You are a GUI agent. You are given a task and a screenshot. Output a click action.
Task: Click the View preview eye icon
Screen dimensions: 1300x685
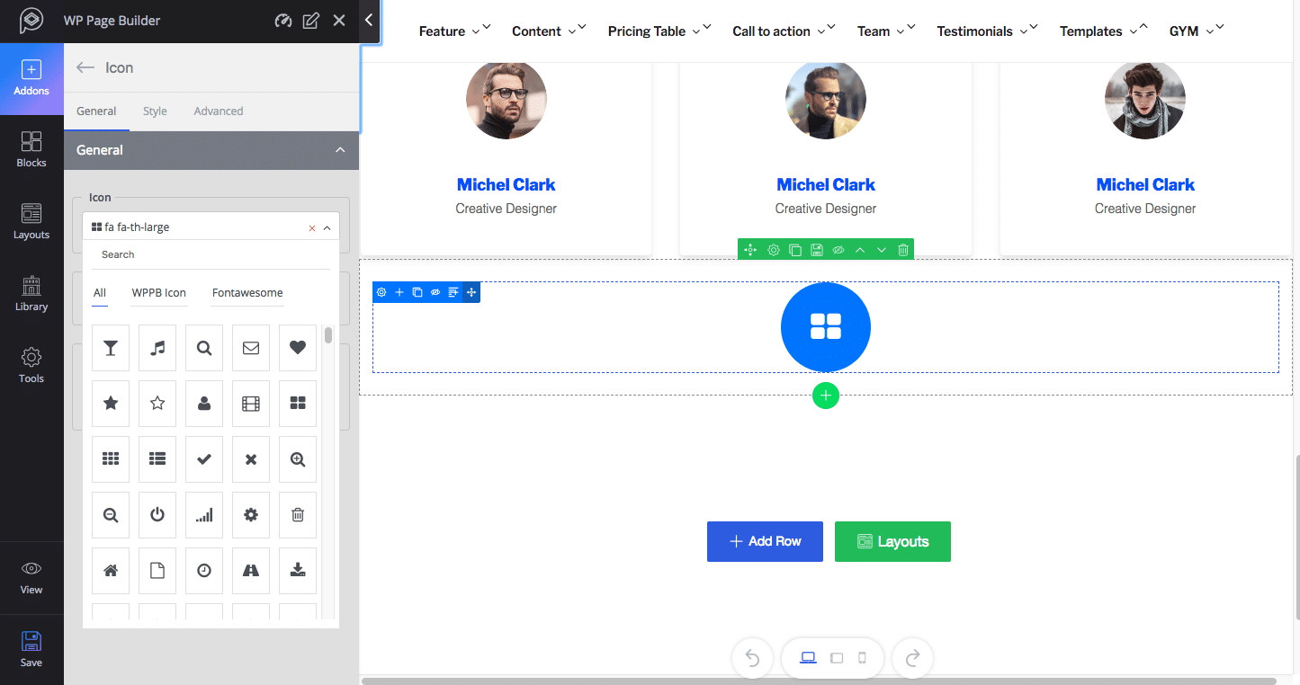[31, 576]
